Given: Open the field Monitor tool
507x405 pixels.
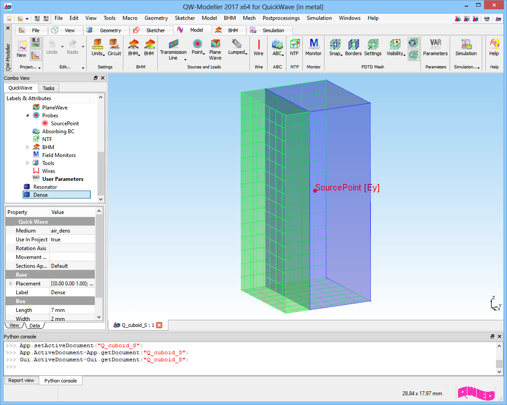Looking at the screenshot, I should point(313,47).
